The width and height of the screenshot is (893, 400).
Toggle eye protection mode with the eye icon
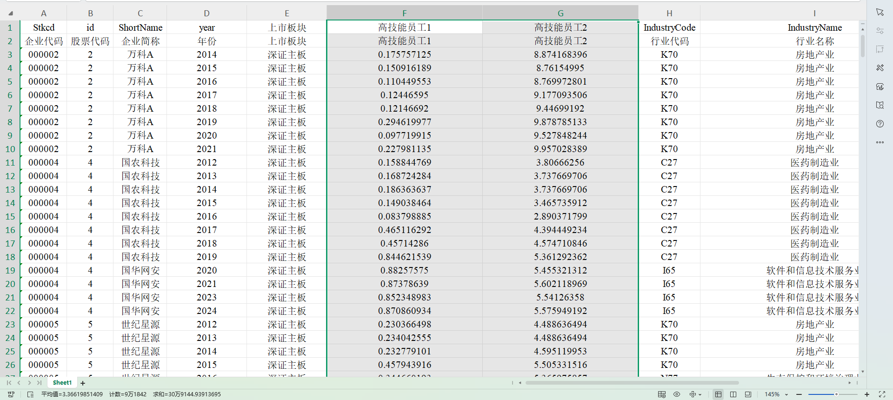[677, 394]
